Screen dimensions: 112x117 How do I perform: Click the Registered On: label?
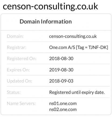(22, 59)
